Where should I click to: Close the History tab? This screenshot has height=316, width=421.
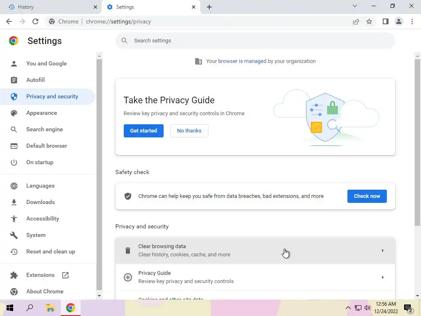coord(95,7)
